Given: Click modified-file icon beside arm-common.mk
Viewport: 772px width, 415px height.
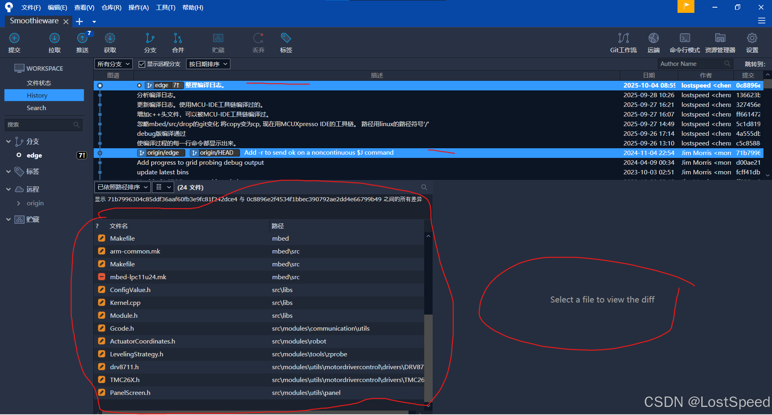Looking at the screenshot, I should point(102,251).
